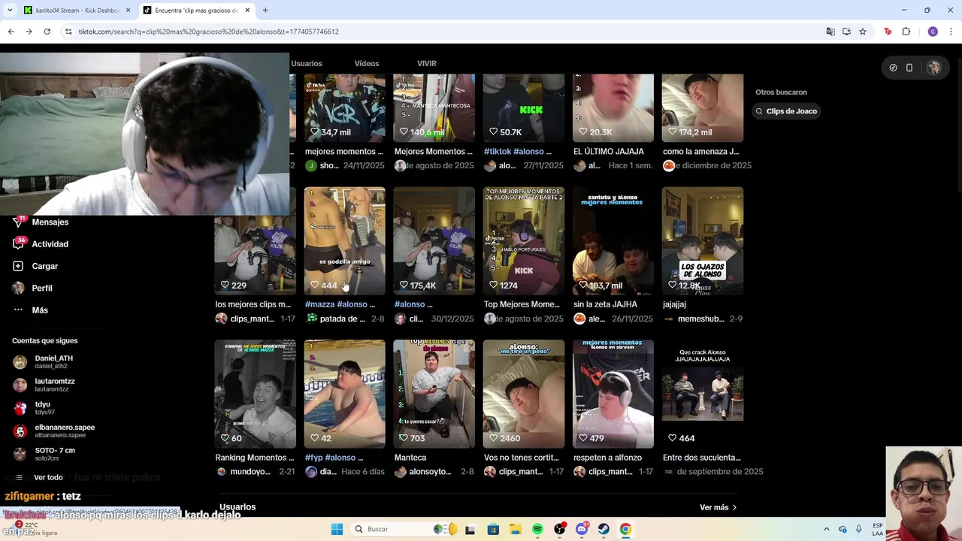Click the red Tp extension icon
The width and height of the screenshot is (962, 541).
888,32
